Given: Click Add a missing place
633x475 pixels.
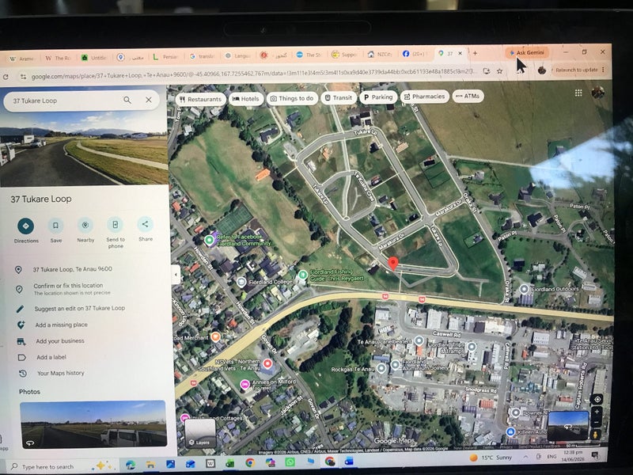Looking at the screenshot, I should coord(62,325).
